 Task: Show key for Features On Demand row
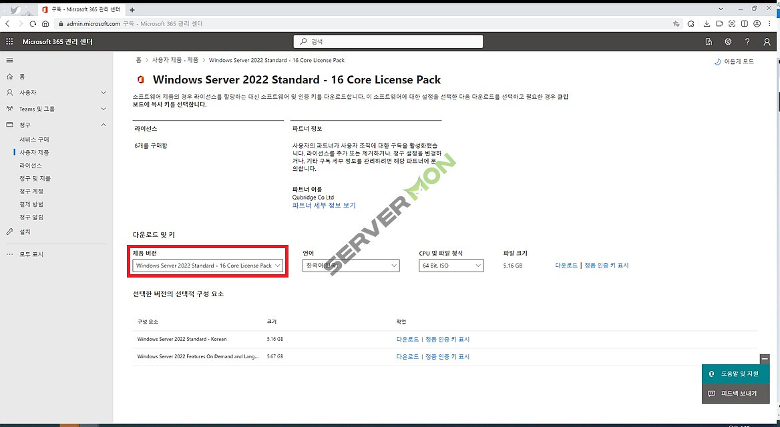click(447, 357)
